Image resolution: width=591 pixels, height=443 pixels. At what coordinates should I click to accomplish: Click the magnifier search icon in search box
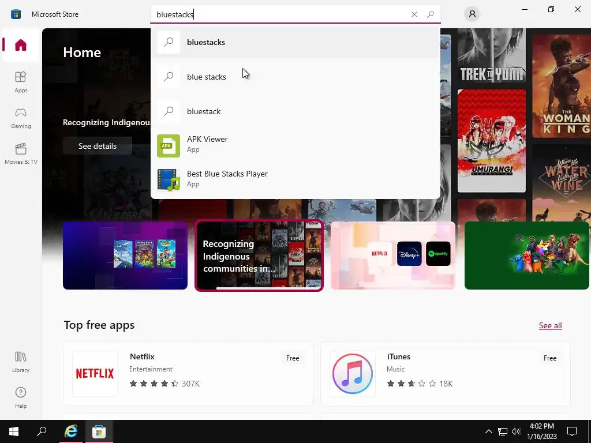(x=431, y=14)
